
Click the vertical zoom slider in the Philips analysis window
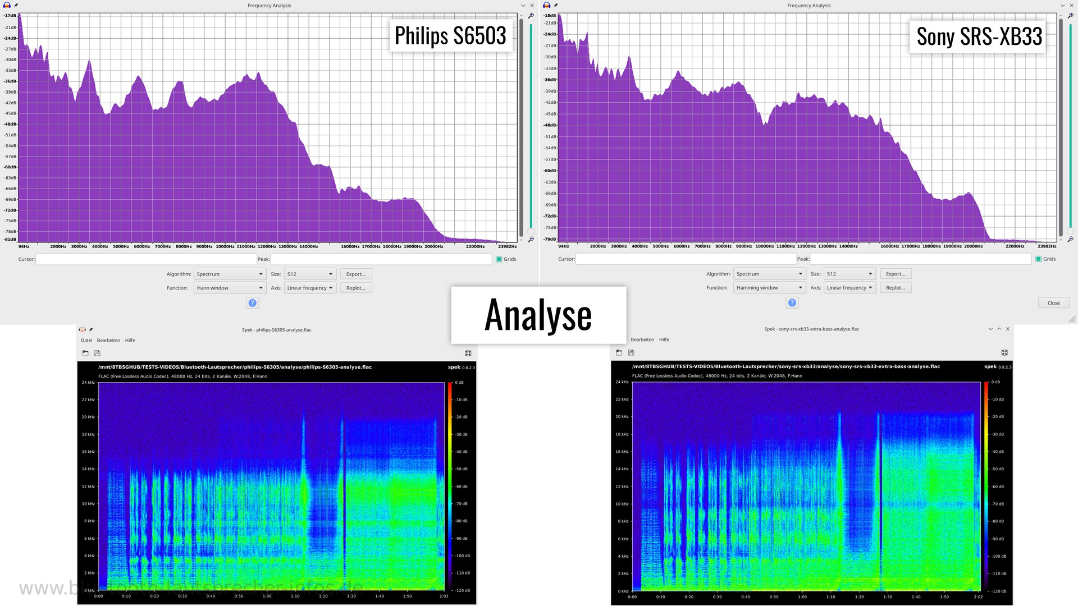531,129
